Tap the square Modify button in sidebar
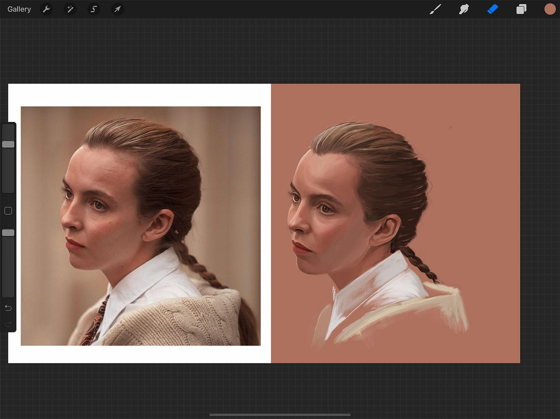 [8, 211]
